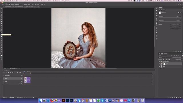Open the Окно menu

point(63,1)
